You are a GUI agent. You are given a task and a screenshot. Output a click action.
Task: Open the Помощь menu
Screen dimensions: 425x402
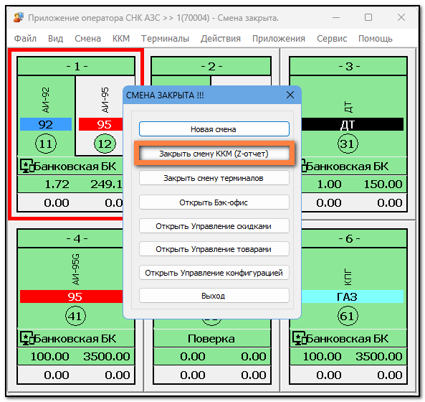[376, 39]
